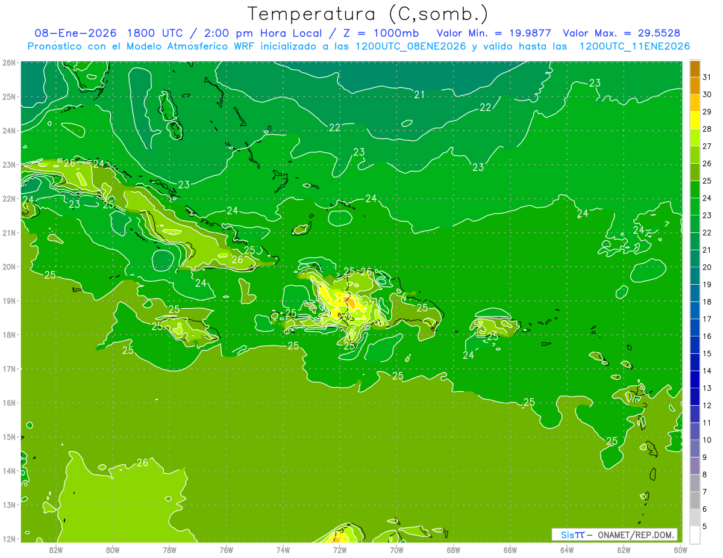Click the "SisTT – ONAMET/REP.DOM." credit label
This screenshot has width=723, height=558.
615,535
